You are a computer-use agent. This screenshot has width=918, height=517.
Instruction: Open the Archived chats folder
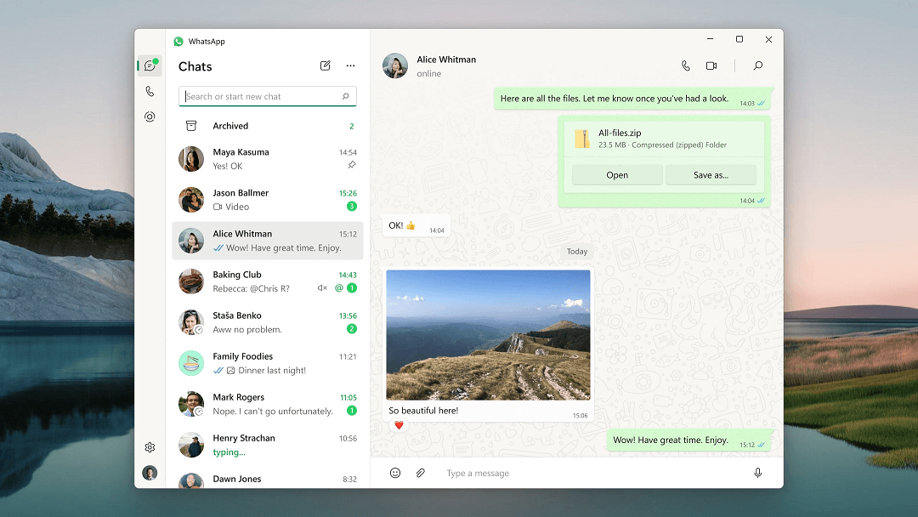230,126
